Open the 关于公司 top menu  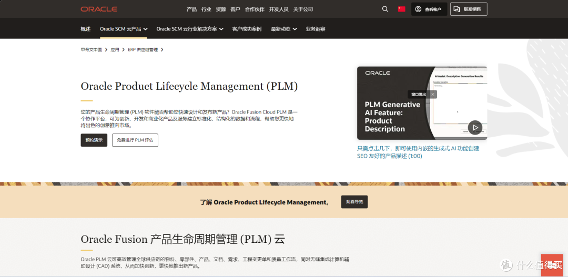click(303, 9)
